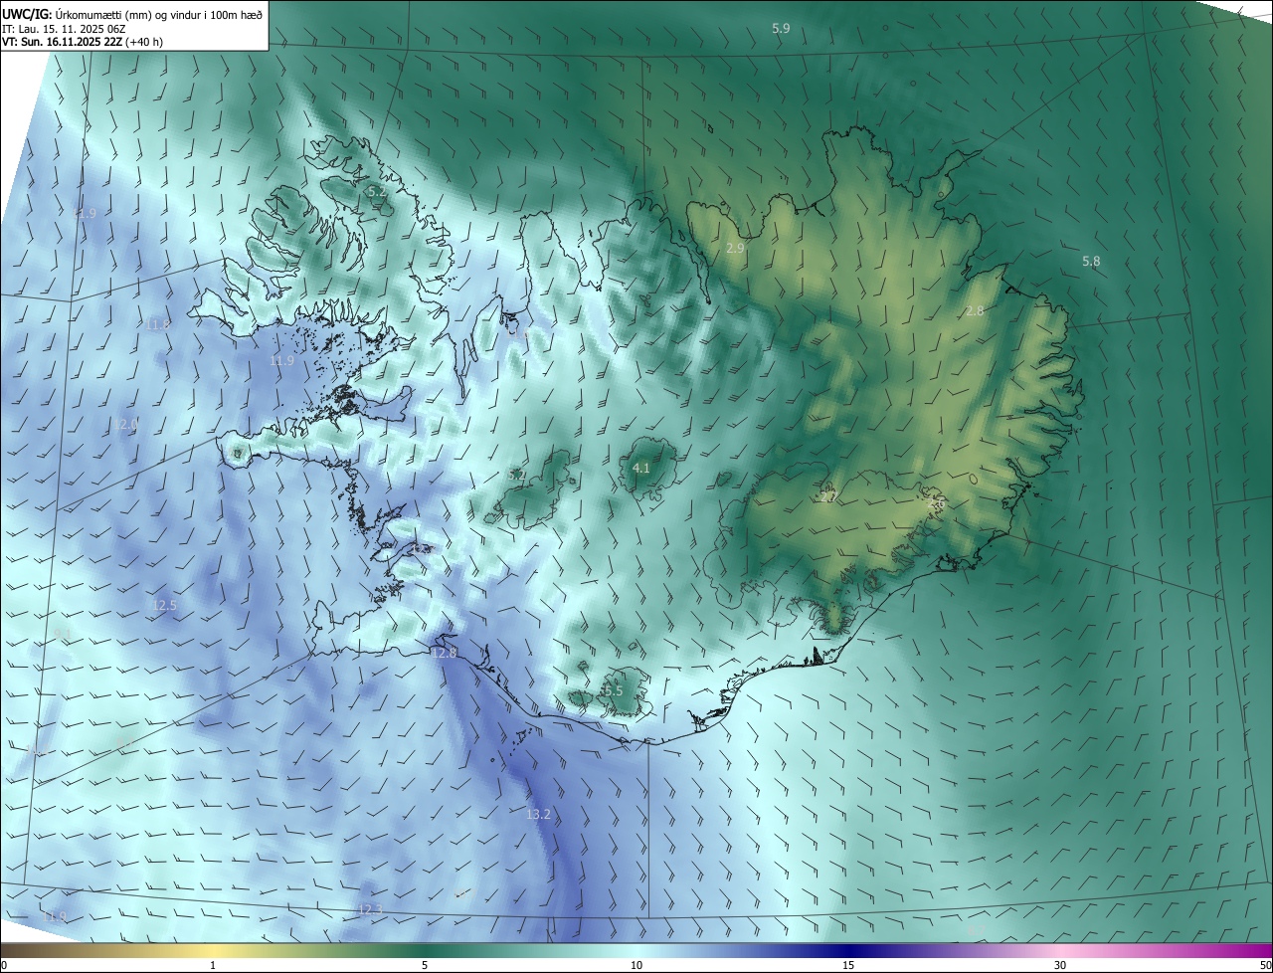Click the 13.2 value label south of Iceland
The height and width of the screenshot is (973, 1273).
(x=538, y=815)
